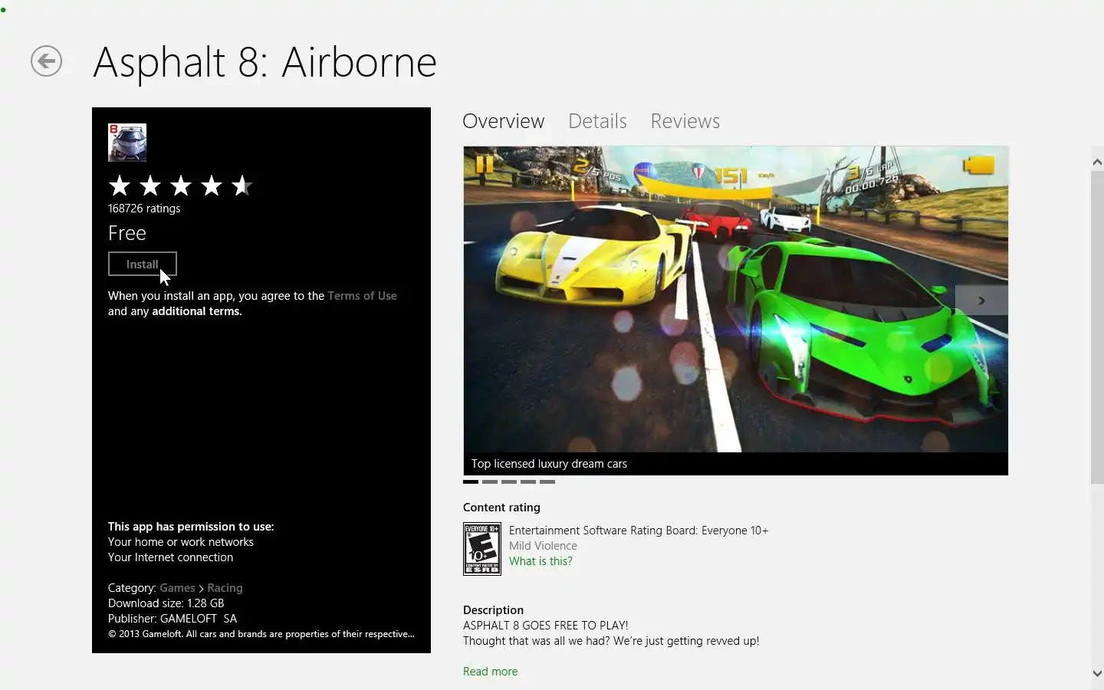Open the What is this? rating link
This screenshot has width=1104, height=690.
(x=540, y=561)
